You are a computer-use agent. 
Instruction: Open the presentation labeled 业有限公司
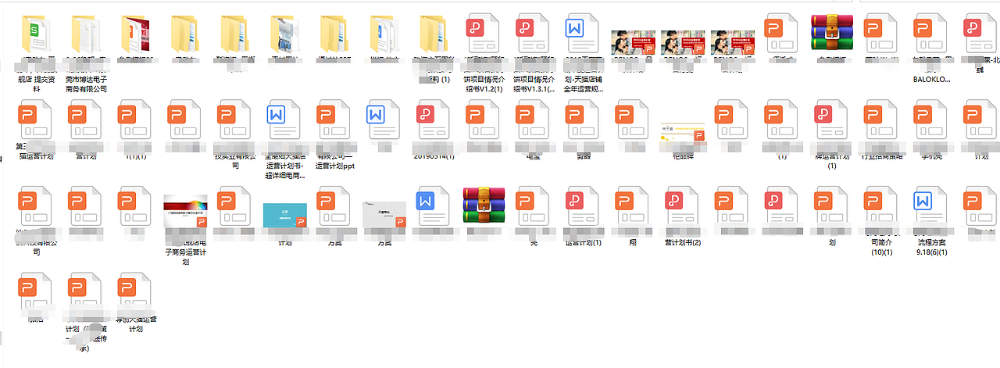(x=235, y=121)
